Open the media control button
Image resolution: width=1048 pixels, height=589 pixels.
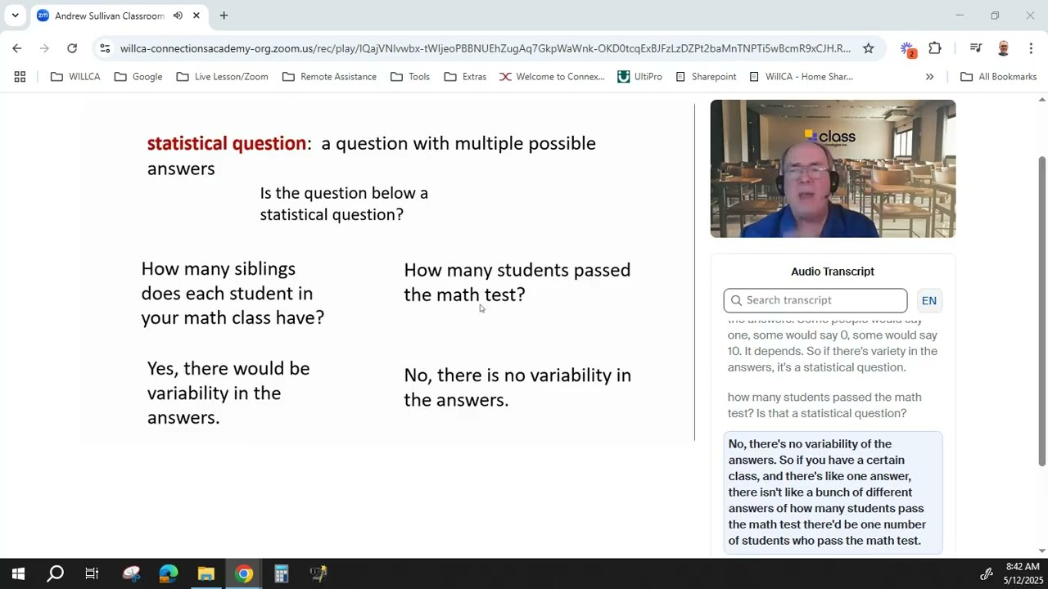point(975,48)
